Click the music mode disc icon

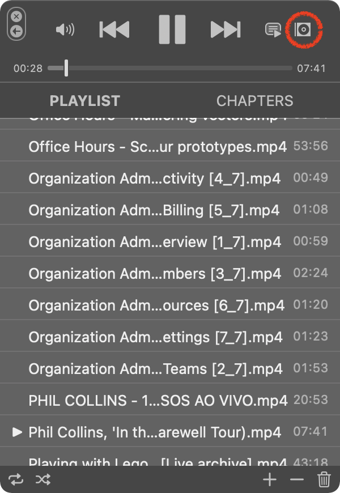(303, 29)
